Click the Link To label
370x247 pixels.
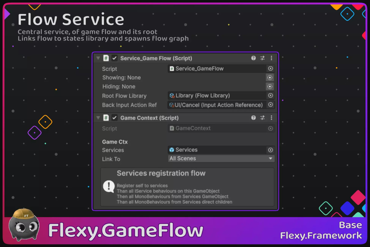coord(111,159)
